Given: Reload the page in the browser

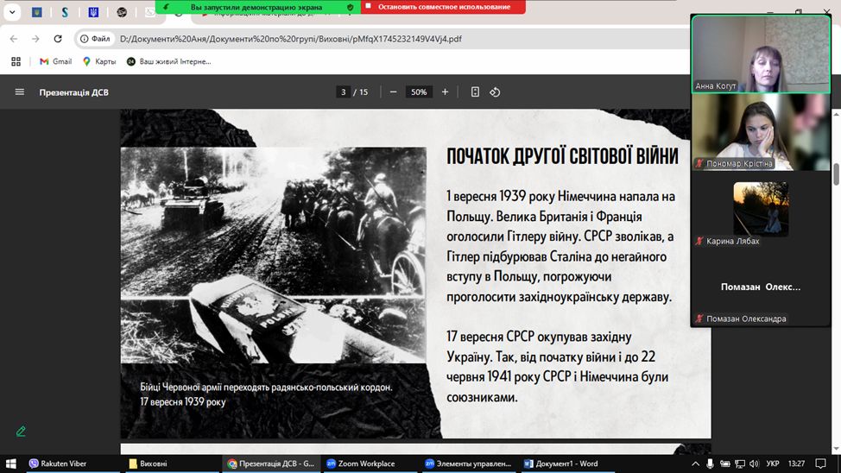Looking at the screenshot, I should pos(58,39).
